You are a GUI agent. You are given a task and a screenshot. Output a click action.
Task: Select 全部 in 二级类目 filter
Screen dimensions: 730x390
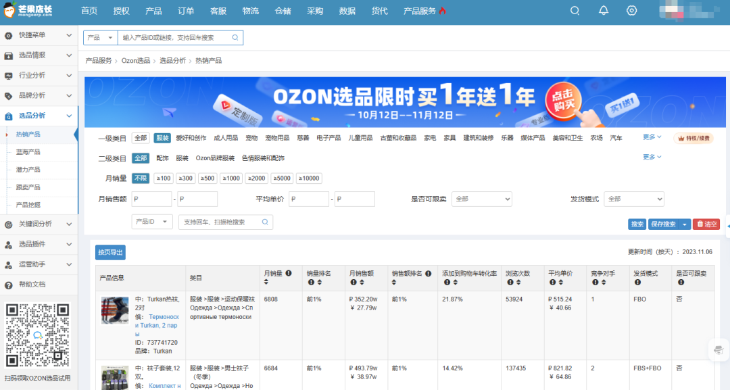pos(141,158)
